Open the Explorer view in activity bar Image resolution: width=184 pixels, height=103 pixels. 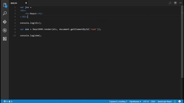click(x=5, y=5)
